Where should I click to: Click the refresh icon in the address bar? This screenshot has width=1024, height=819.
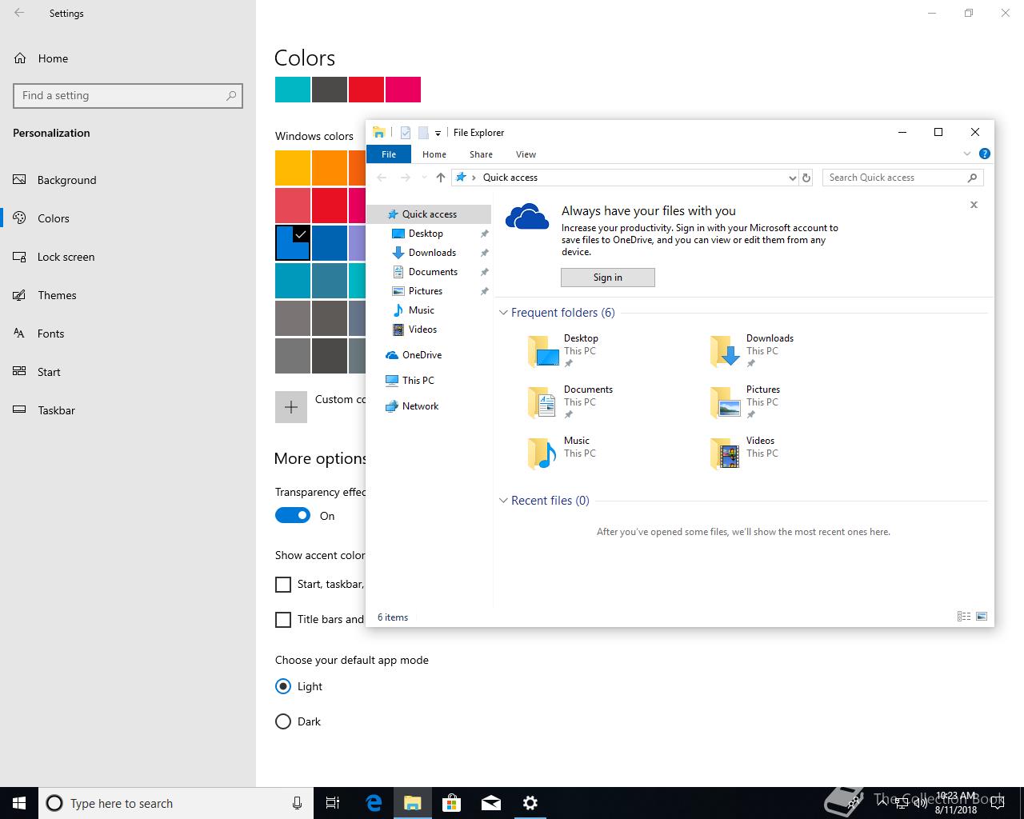806,178
